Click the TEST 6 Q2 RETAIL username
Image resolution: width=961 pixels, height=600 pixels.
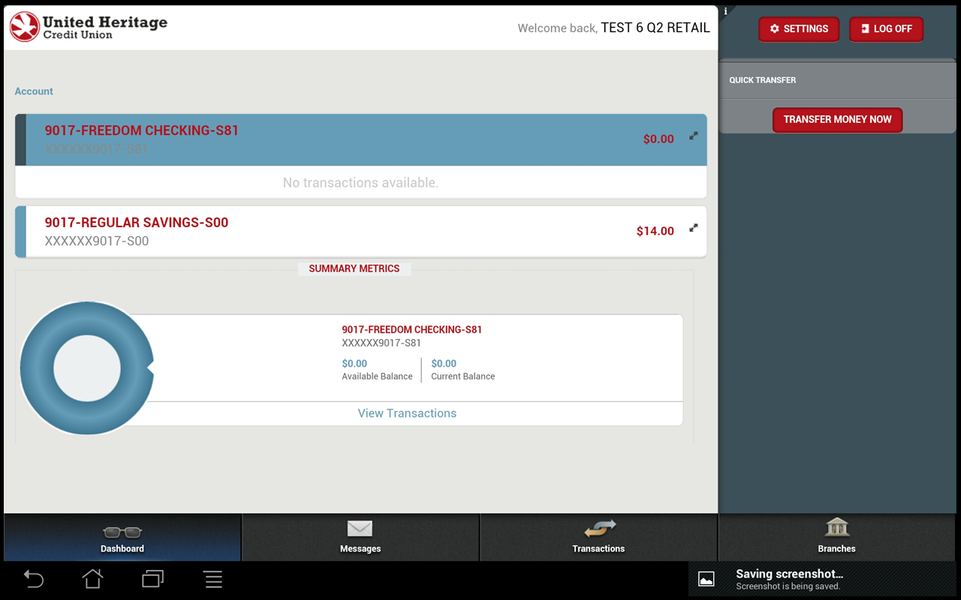[x=655, y=28]
